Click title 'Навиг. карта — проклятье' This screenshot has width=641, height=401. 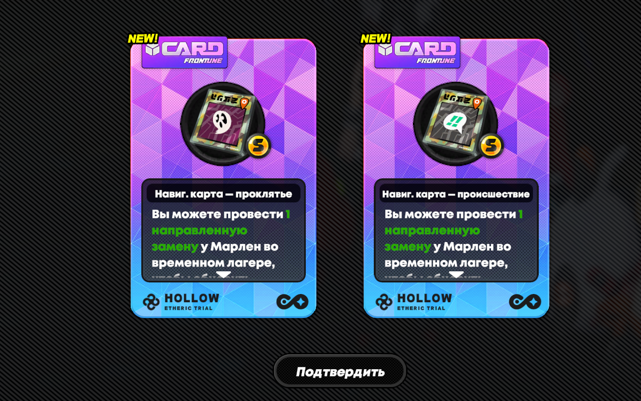(x=223, y=194)
